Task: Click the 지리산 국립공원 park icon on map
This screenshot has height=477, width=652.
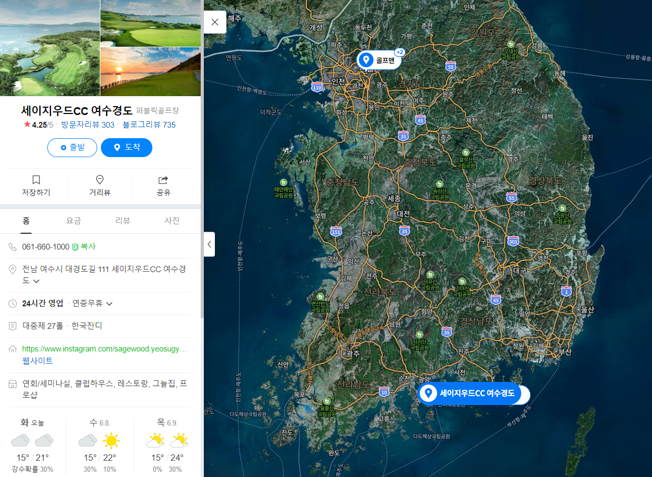Action: [x=419, y=335]
